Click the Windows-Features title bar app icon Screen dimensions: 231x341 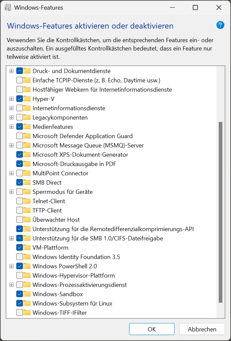(x=8, y=8)
